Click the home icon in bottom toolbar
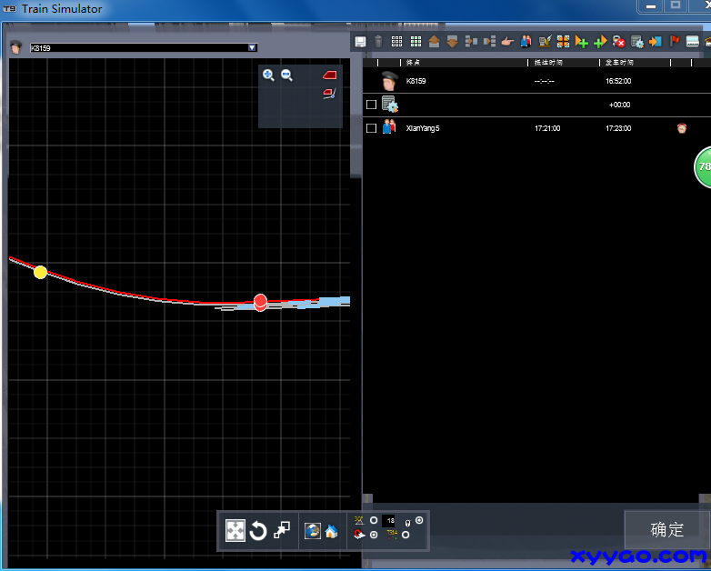This screenshot has height=571, width=711. pyautogui.click(x=331, y=532)
